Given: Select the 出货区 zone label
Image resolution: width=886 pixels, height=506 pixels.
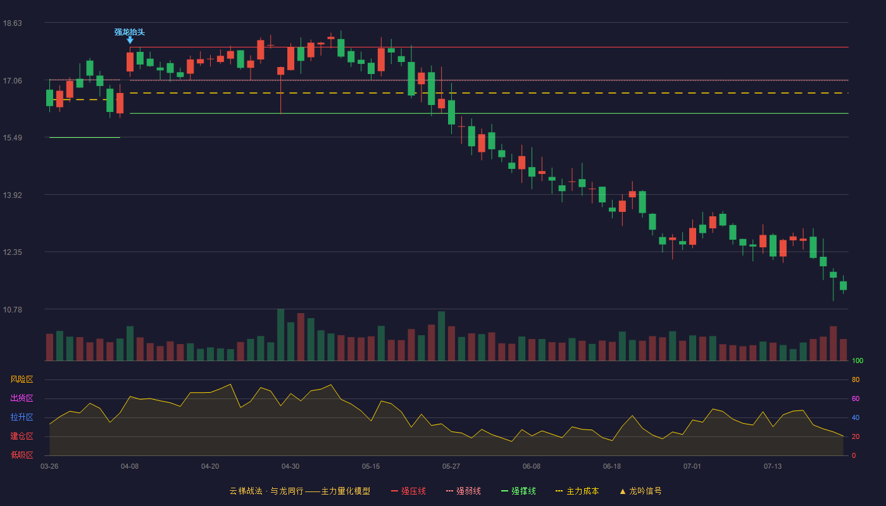Looking at the screenshot, I should point(22,398).
